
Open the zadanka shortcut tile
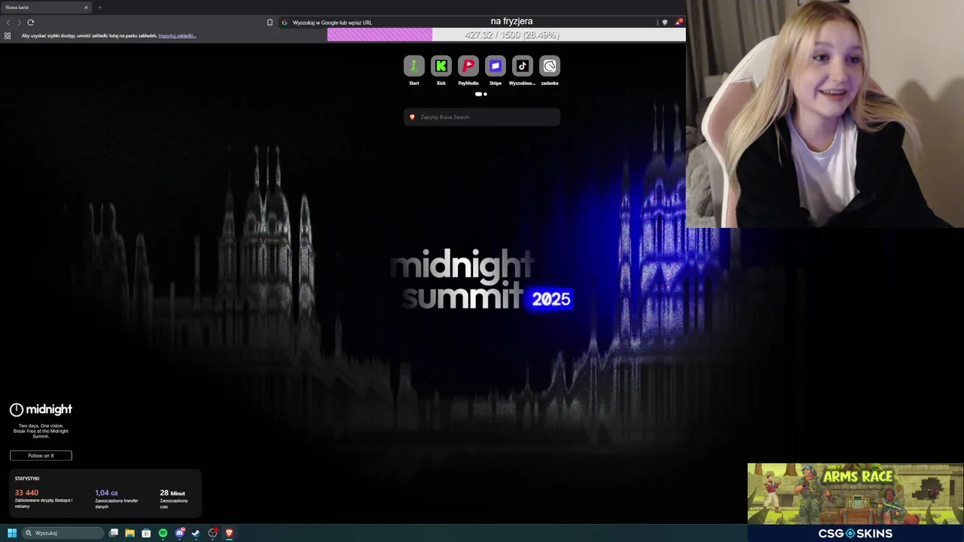(x=549, y=66)
